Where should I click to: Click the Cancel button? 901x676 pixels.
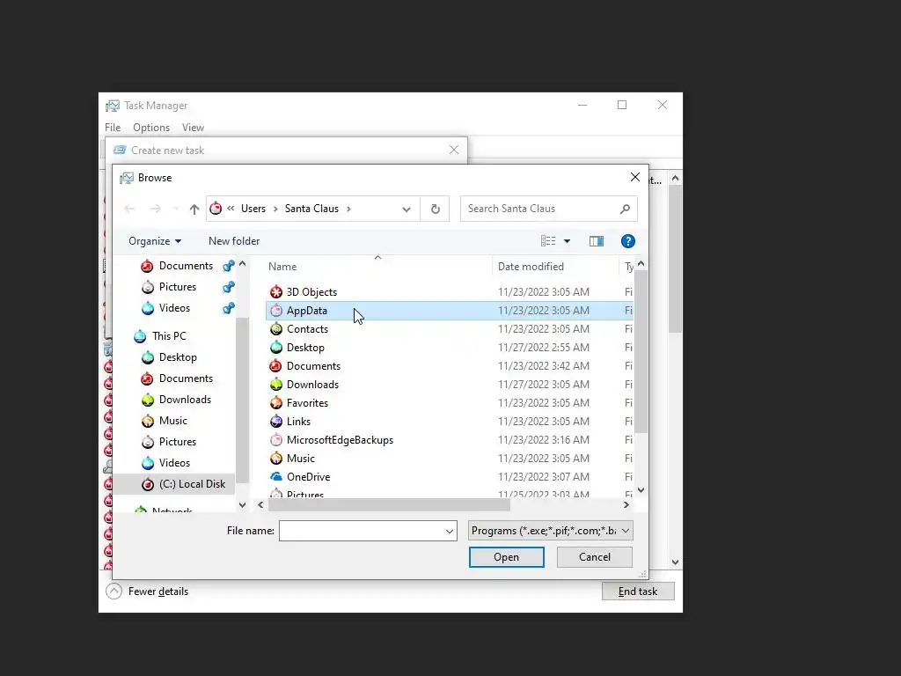click(594, 557)
